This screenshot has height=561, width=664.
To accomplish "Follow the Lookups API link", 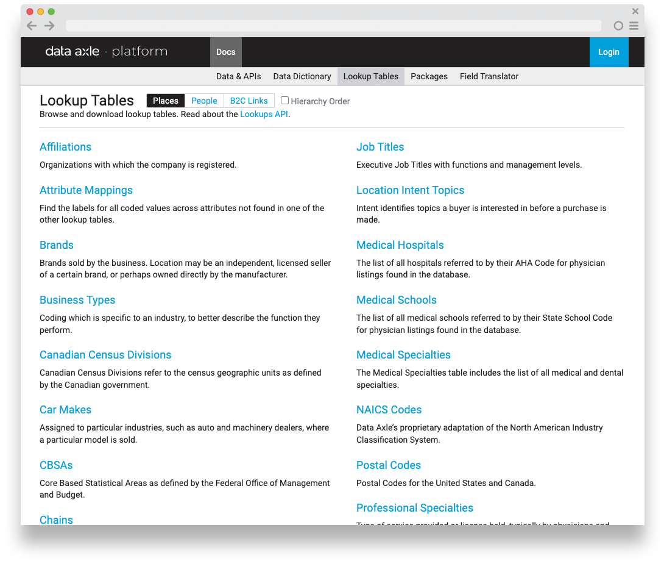I will click(x=264, y=114).
